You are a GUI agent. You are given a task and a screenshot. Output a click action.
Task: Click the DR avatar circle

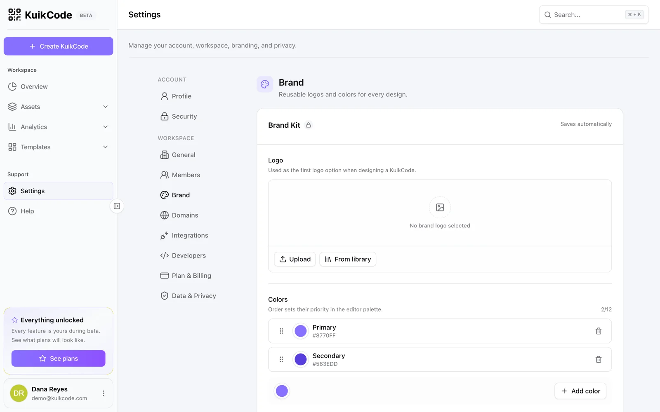tap(19, 393)
